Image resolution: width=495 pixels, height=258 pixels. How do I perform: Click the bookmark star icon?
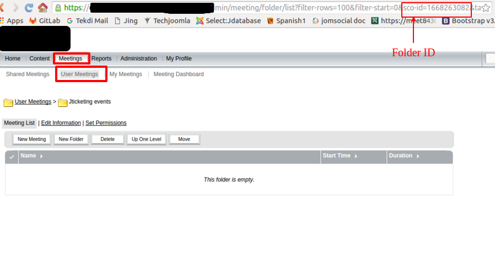pos(486,8)
